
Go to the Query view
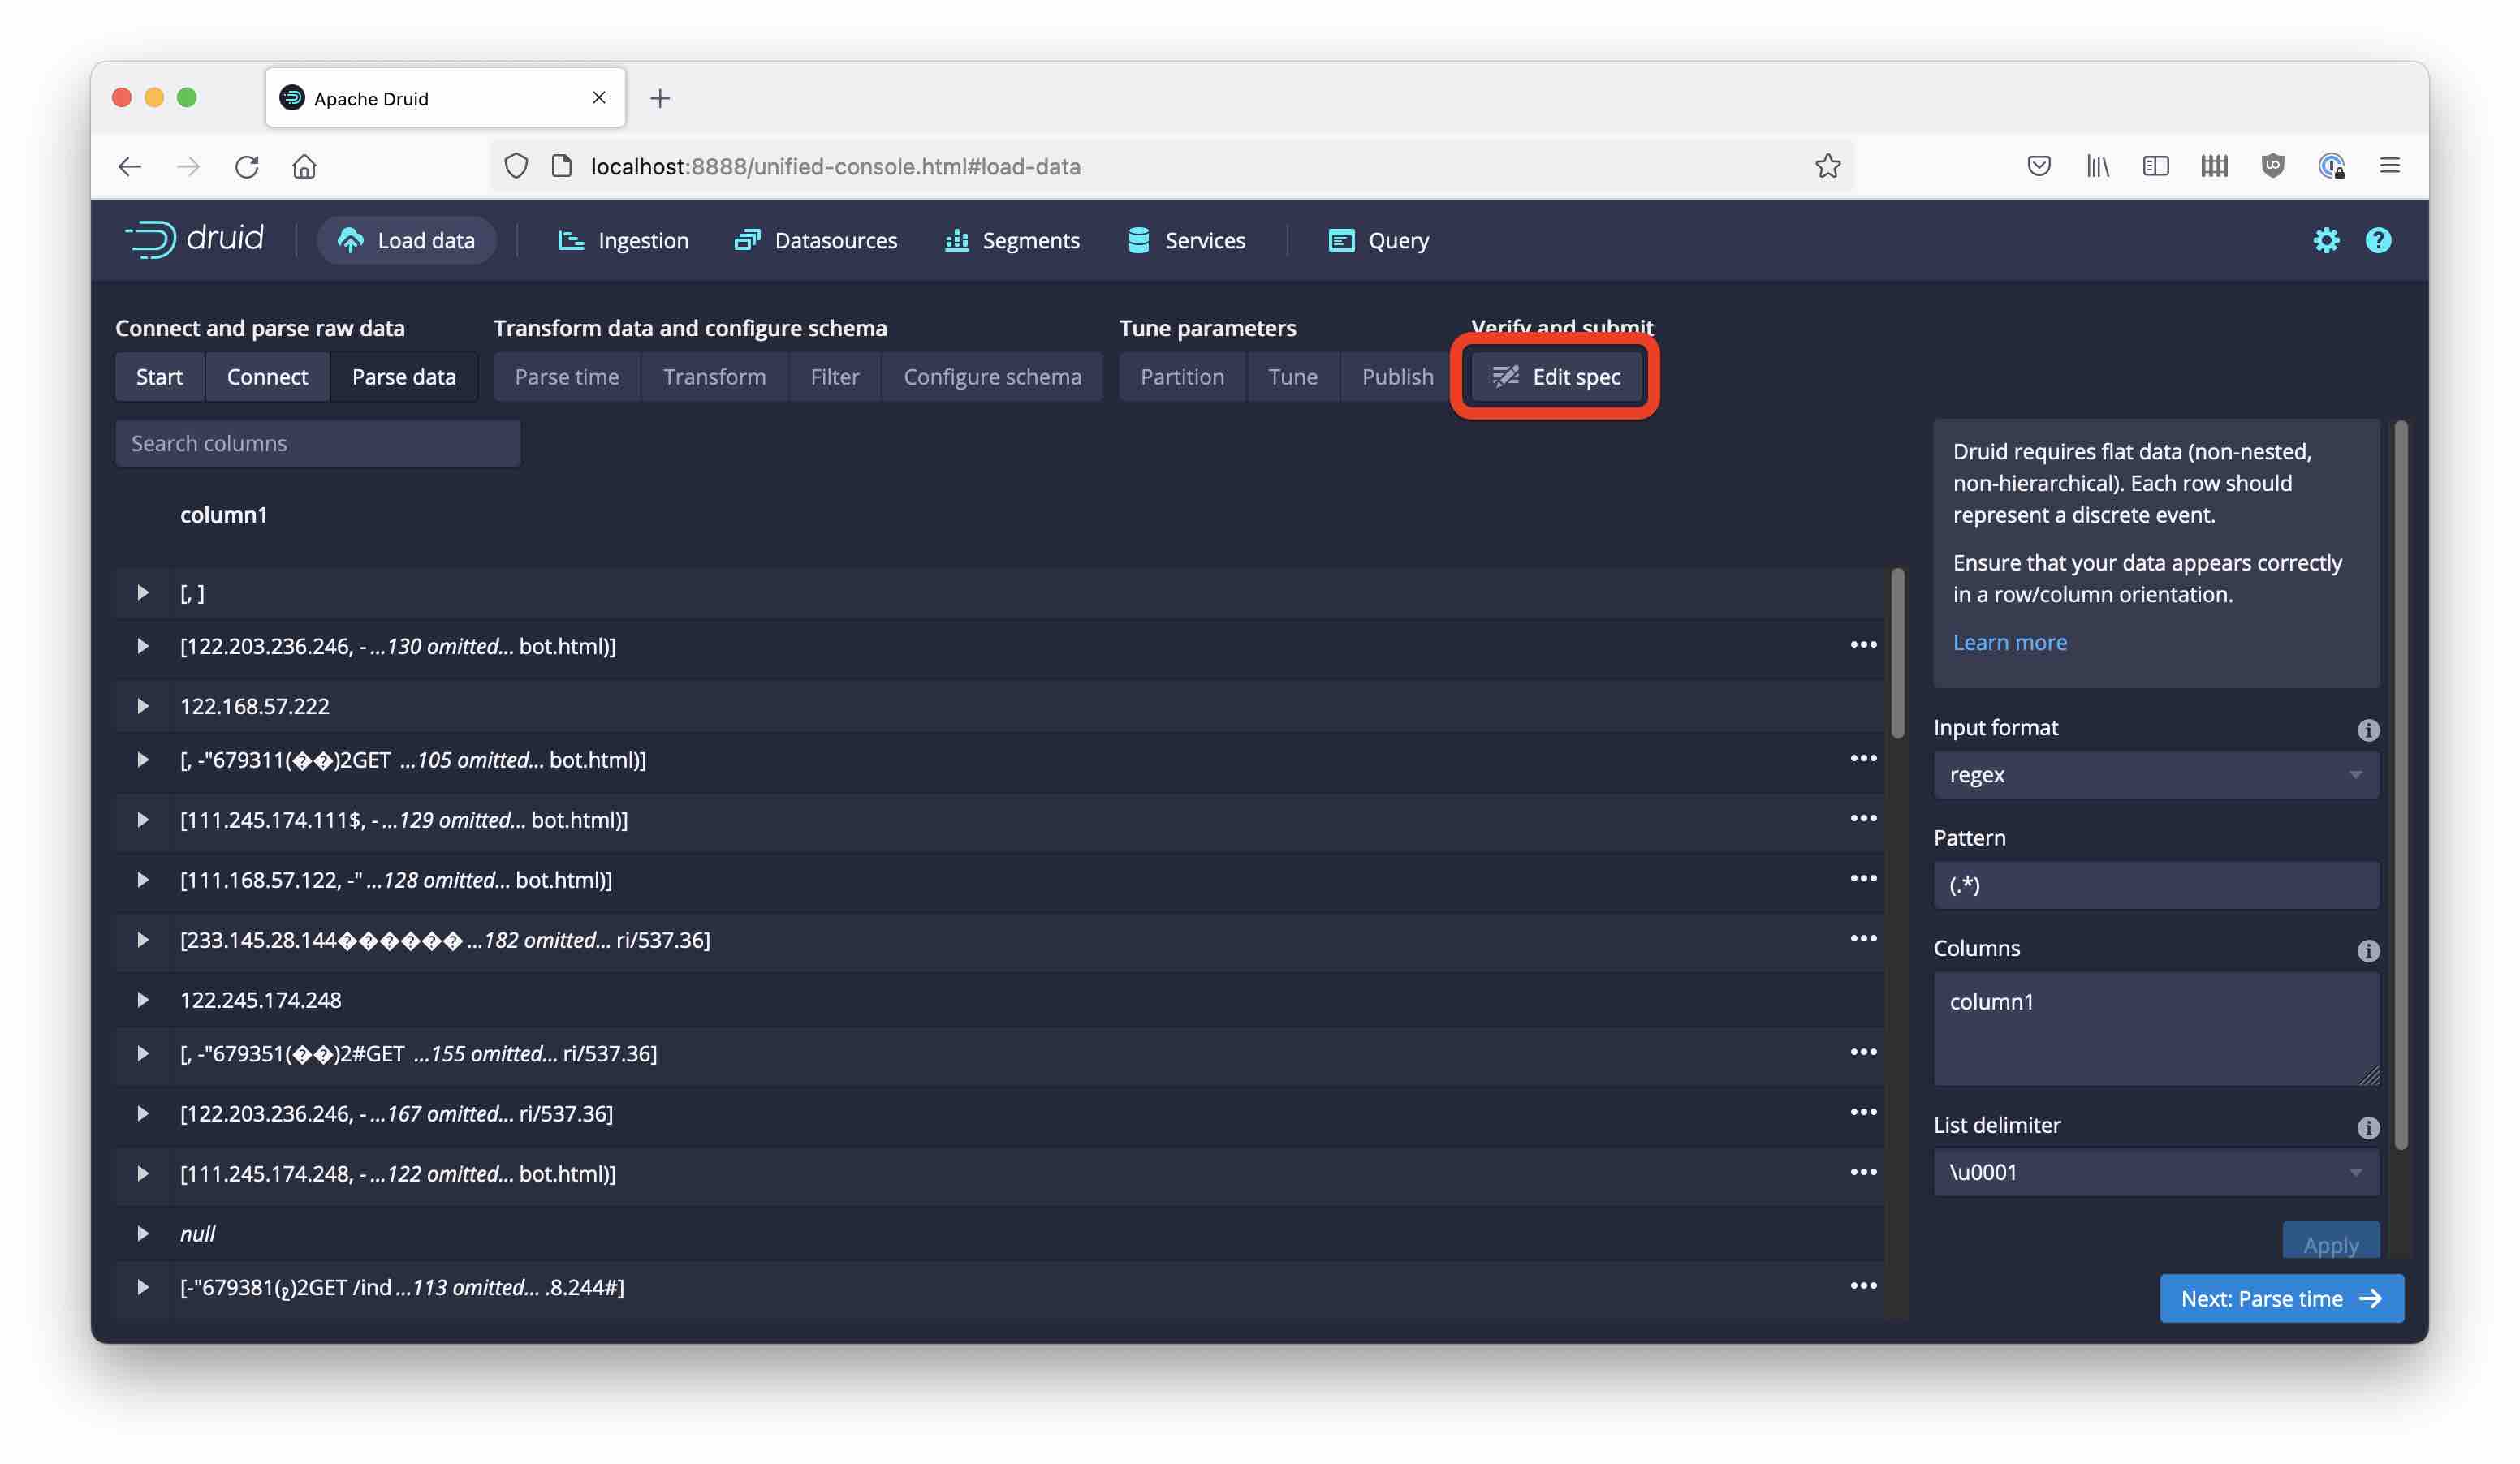1379,241
